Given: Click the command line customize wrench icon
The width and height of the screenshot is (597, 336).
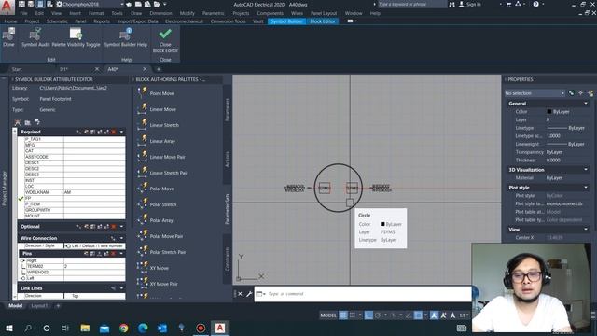Looking at the screenshot, I should click(x=249, y=294).
